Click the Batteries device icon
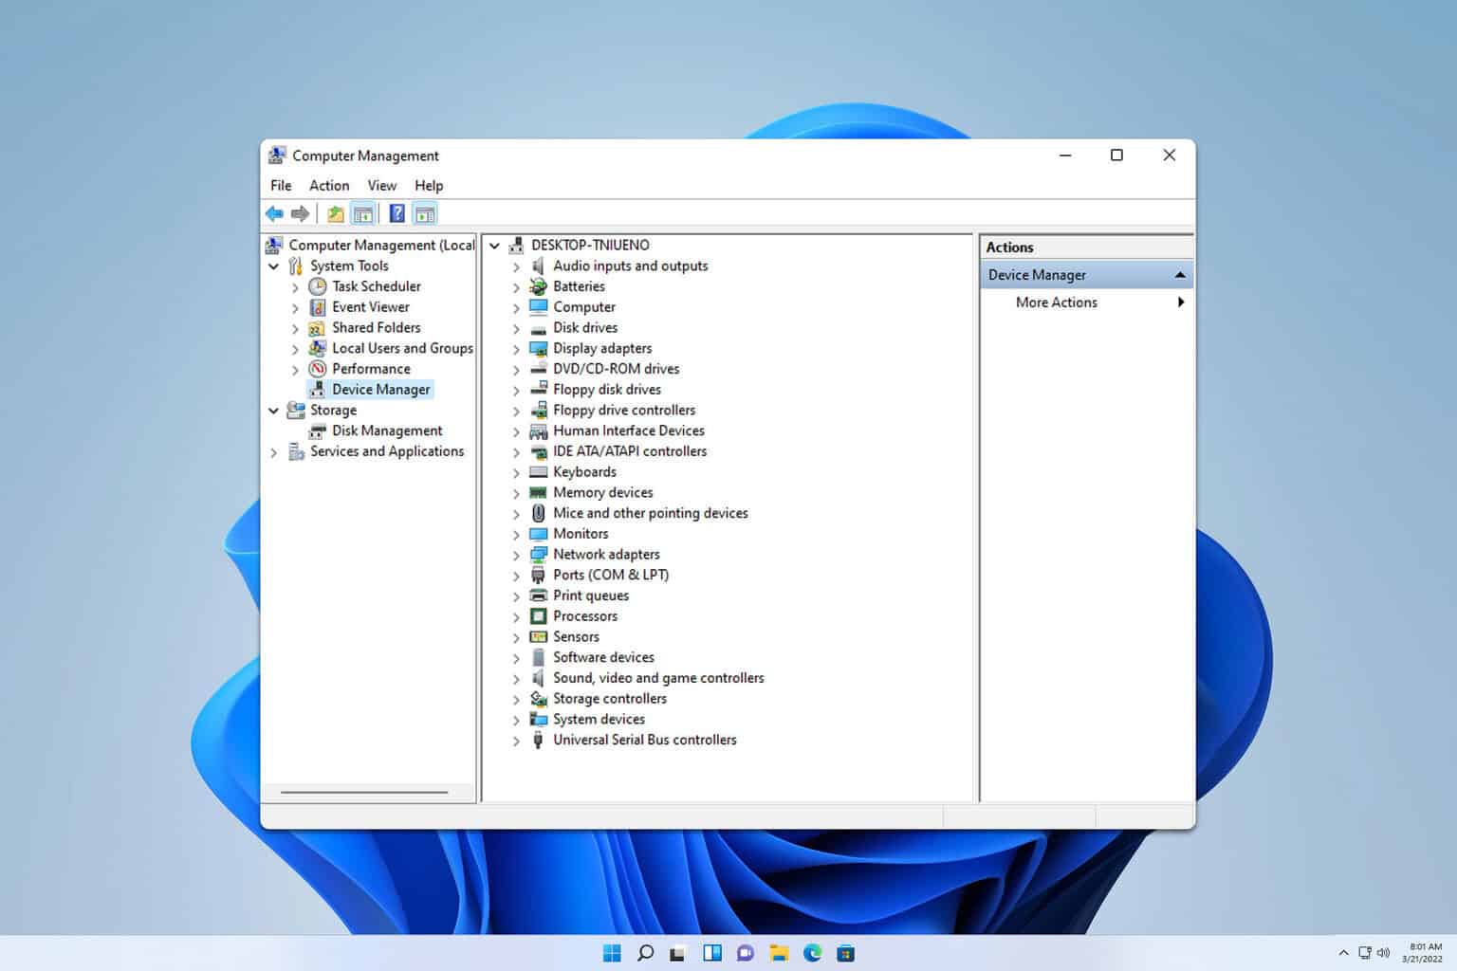1457x971 pixels. pyautogui.click(x=539, y=286)
